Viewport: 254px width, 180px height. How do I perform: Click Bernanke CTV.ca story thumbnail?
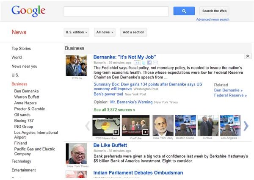(x=76, y=66)
